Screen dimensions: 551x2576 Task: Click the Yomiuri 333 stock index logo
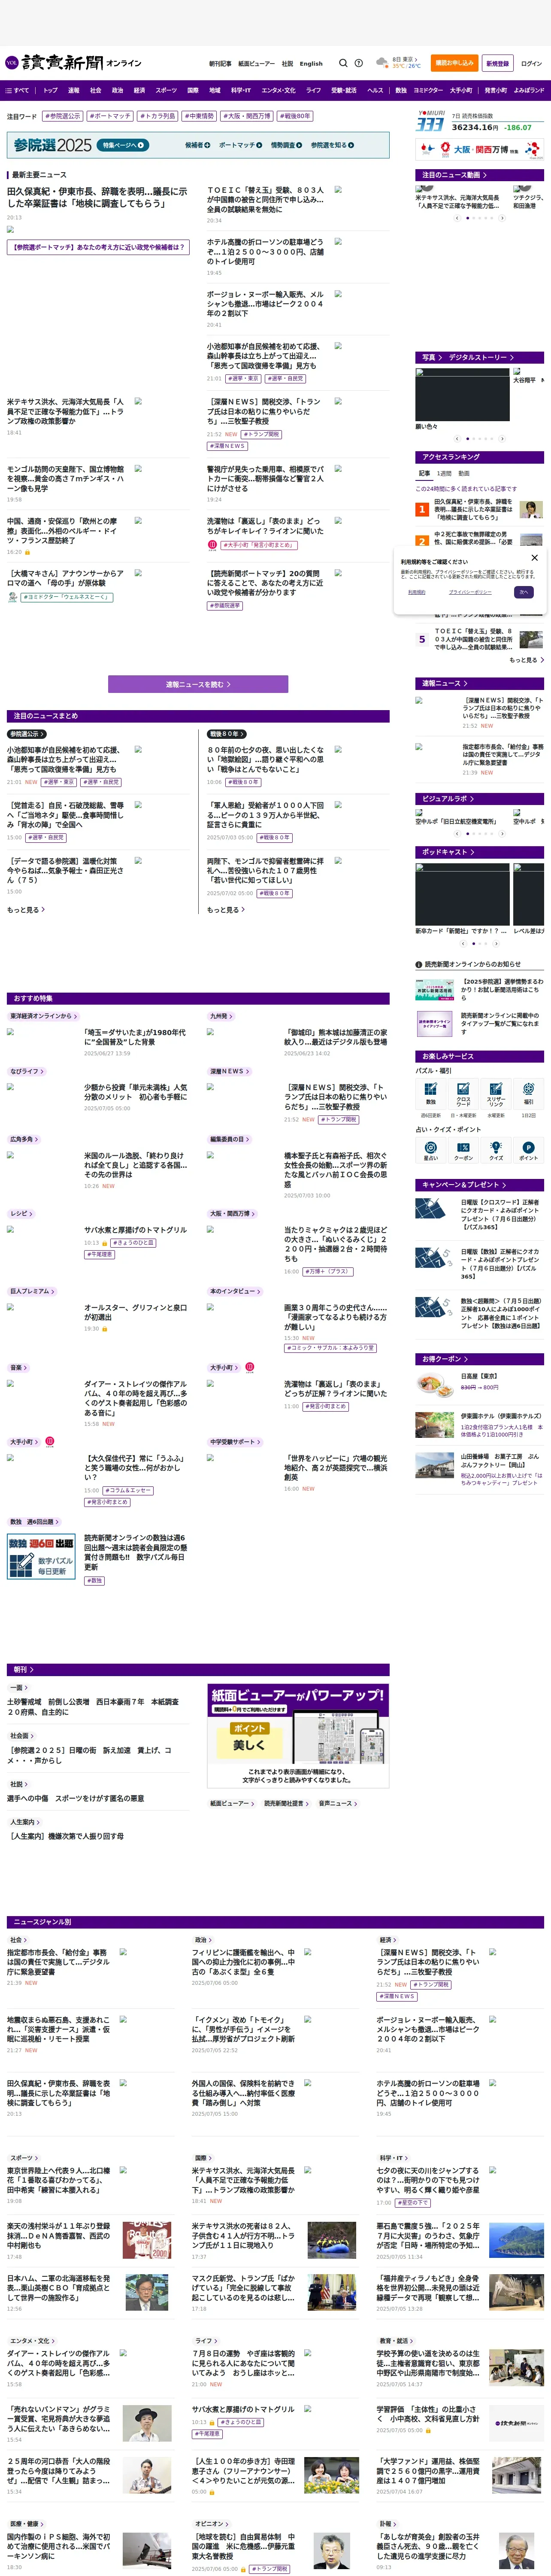pyautogui.click(x=430, y=122)
